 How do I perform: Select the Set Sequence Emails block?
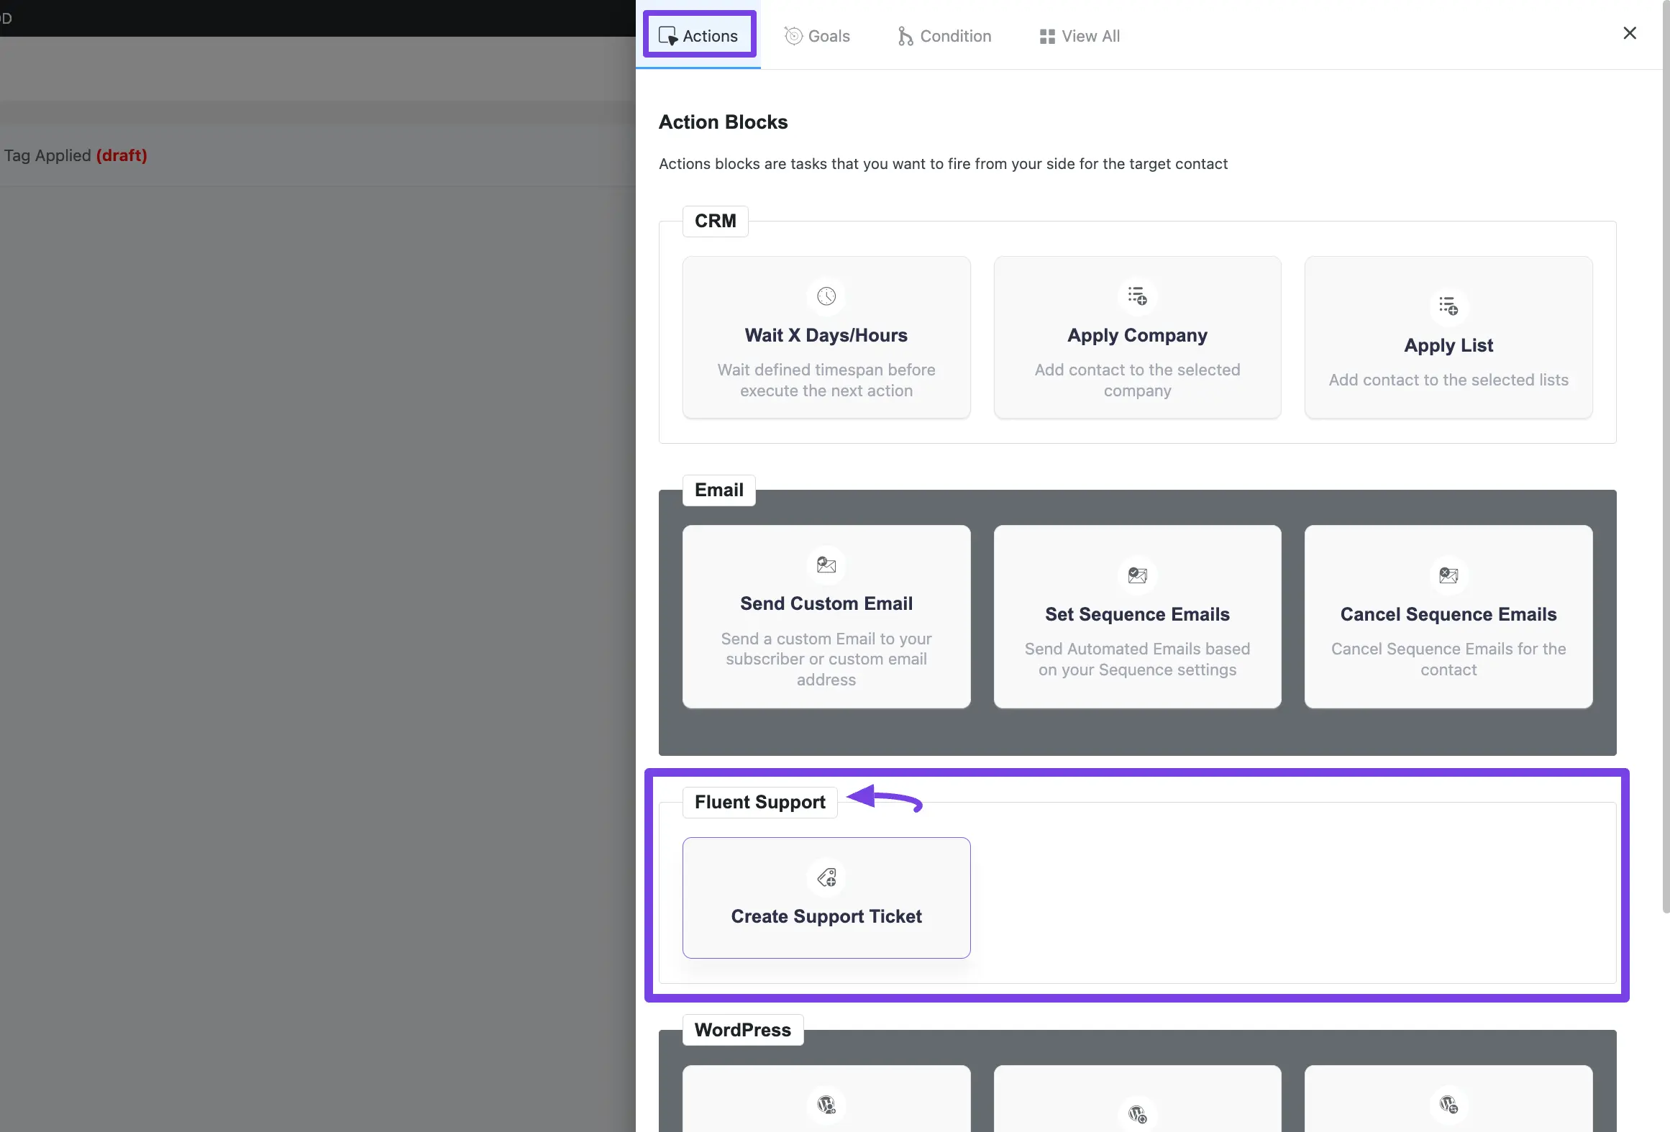click(1137, 616)
